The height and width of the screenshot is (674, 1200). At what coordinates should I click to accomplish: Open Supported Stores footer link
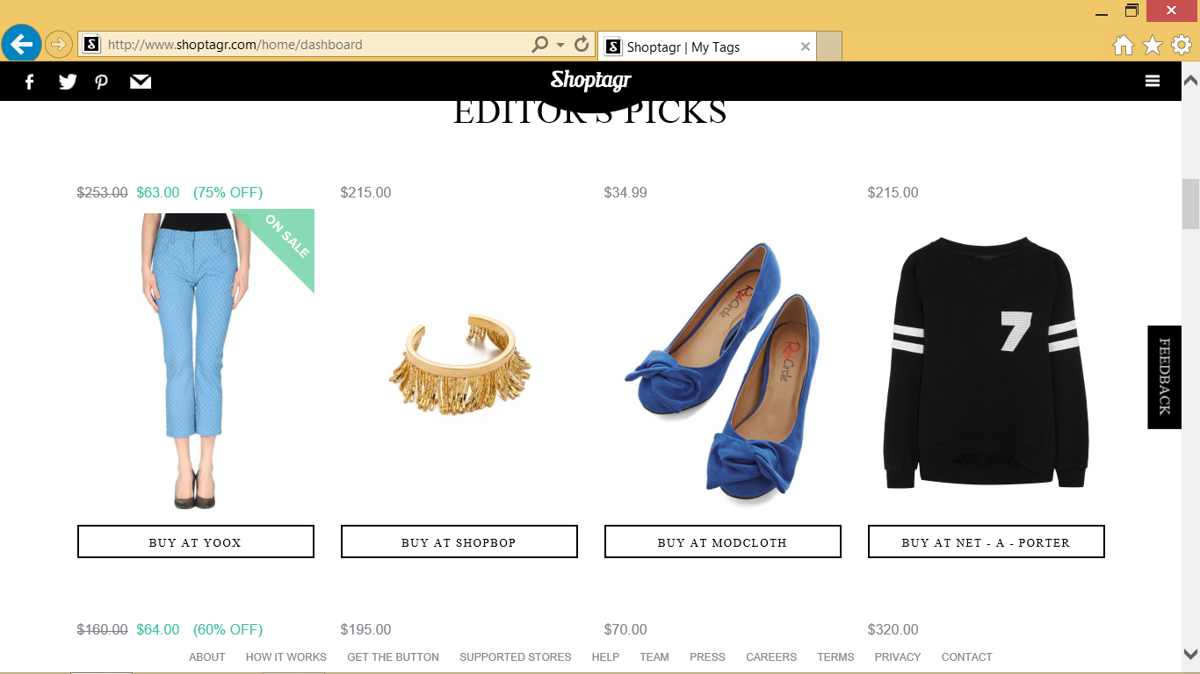coord(516,656)
